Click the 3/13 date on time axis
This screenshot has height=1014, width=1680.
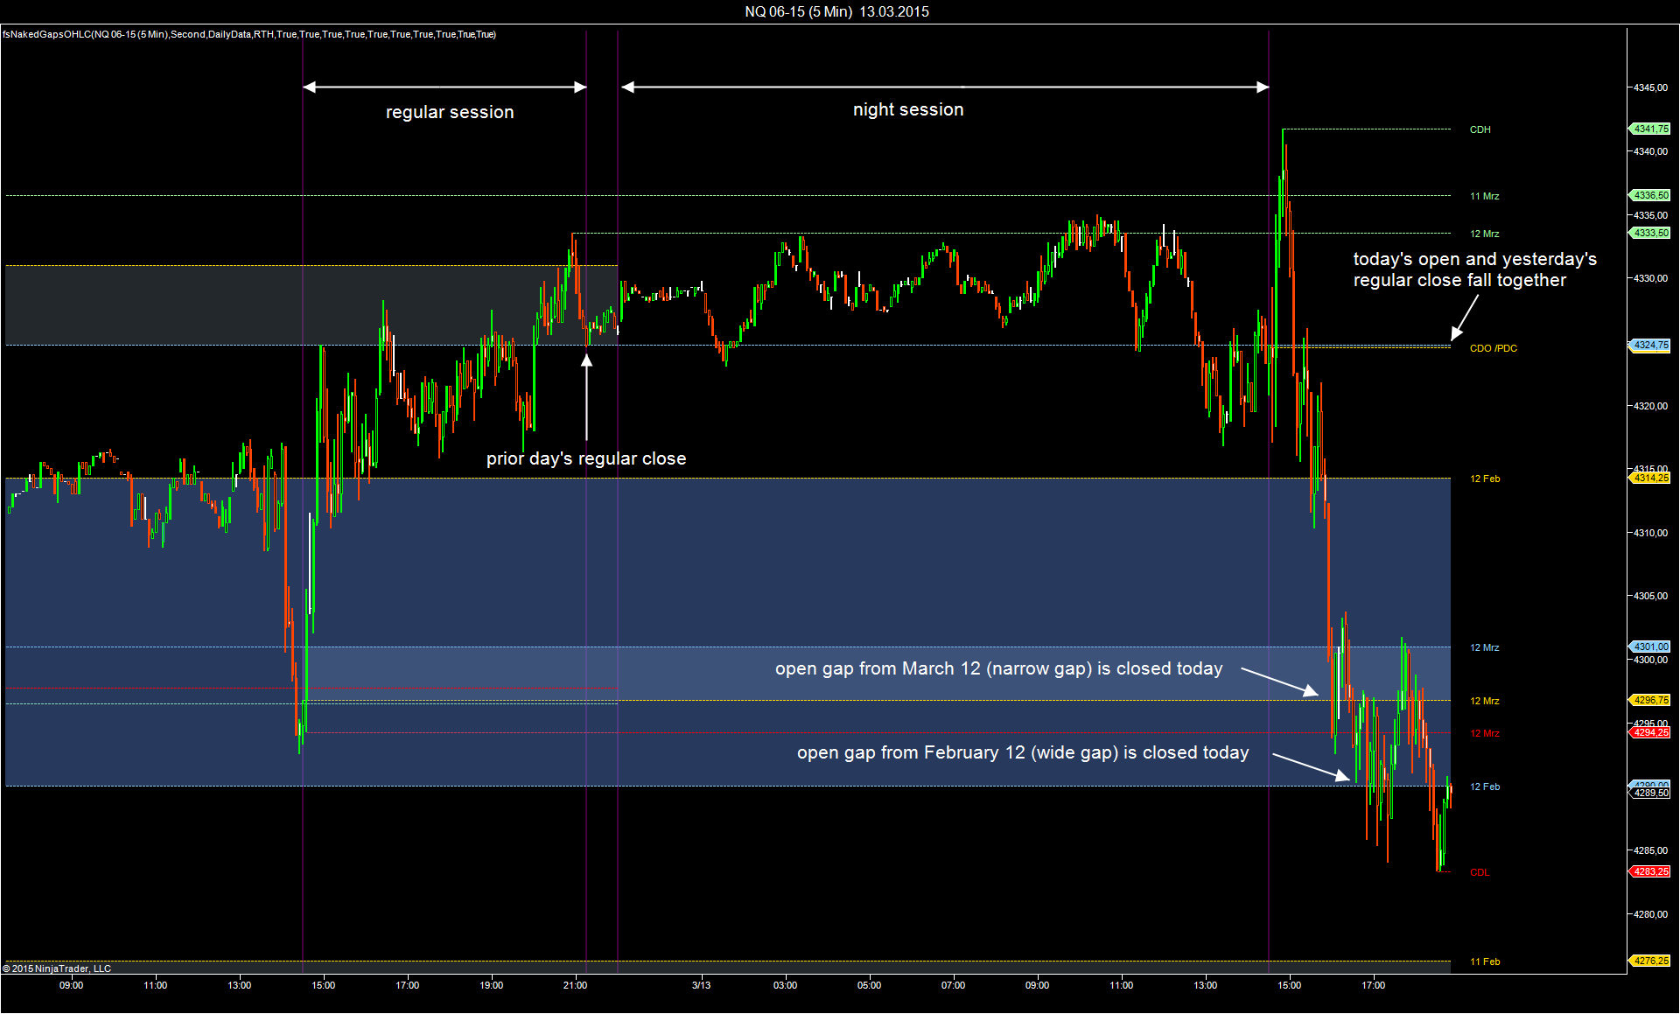[x=701, y=985]
